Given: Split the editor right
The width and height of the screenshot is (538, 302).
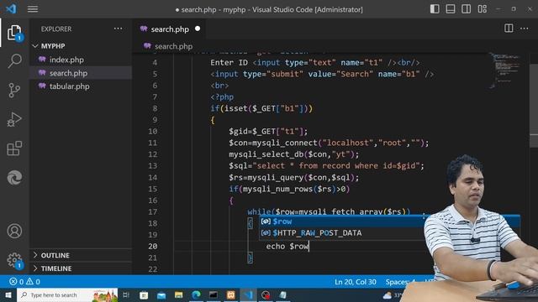Looking at the screenshot, I should click(509, 29).
